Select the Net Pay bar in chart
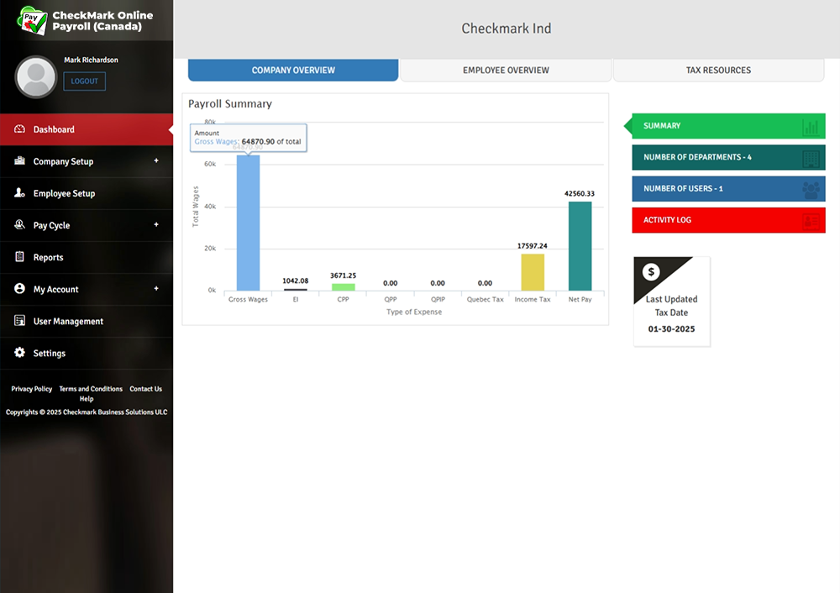 point(580,246)
